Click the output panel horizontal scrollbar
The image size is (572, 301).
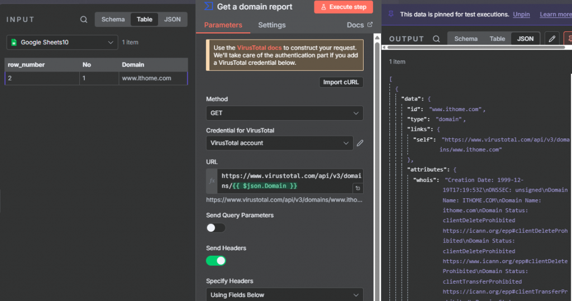[x=476, y=47]
